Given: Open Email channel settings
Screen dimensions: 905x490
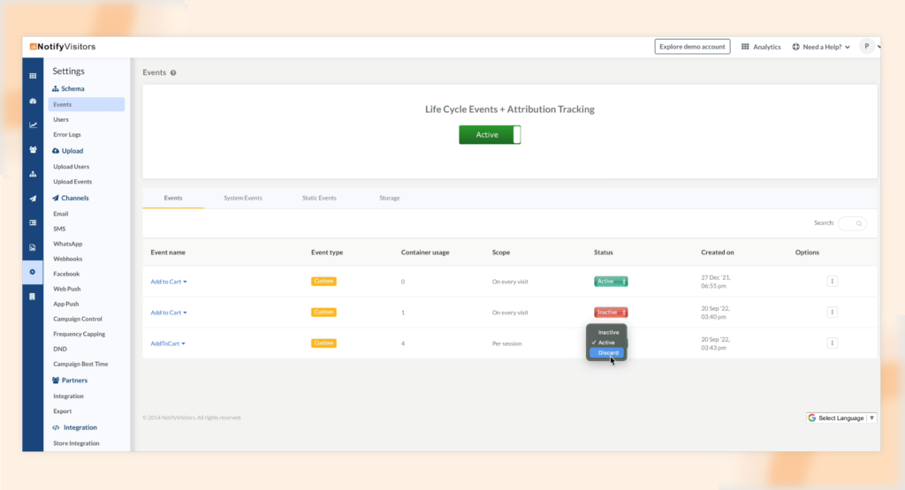Looking at the screenshot, I should 61,214.
